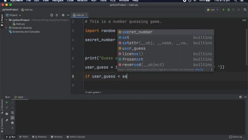Run the main configuration from the top toolbar
The image size is (248, 140).
pyautogui.click(x=224, y=10)
